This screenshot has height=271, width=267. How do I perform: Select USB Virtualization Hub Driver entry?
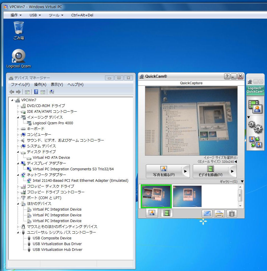[x=58, y=250]
